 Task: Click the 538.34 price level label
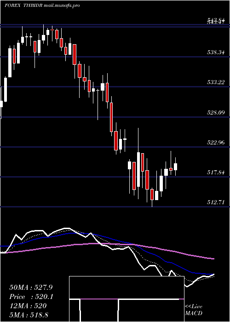[x=215, y=52]
